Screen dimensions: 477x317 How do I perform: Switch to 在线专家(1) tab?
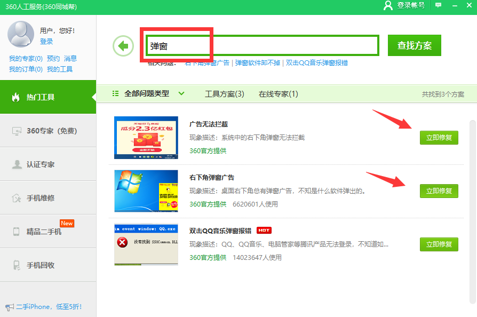click(x=279, y=94)
